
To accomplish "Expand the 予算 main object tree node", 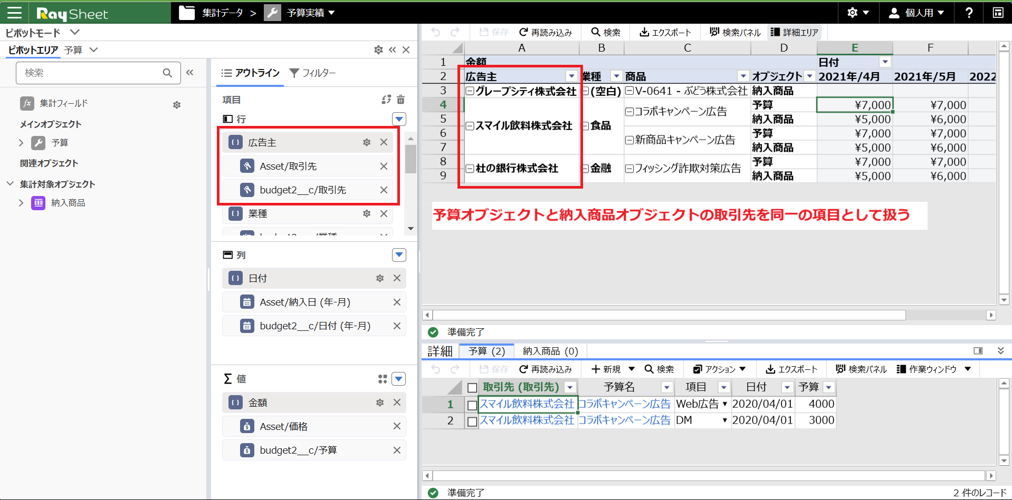I will (21, 143).
